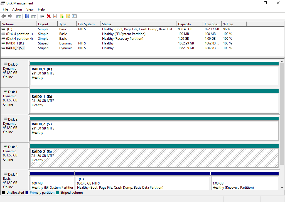This screenshot has height=202, width=285.
Task: Click the red X Delete icon
Action: point(49,16)
